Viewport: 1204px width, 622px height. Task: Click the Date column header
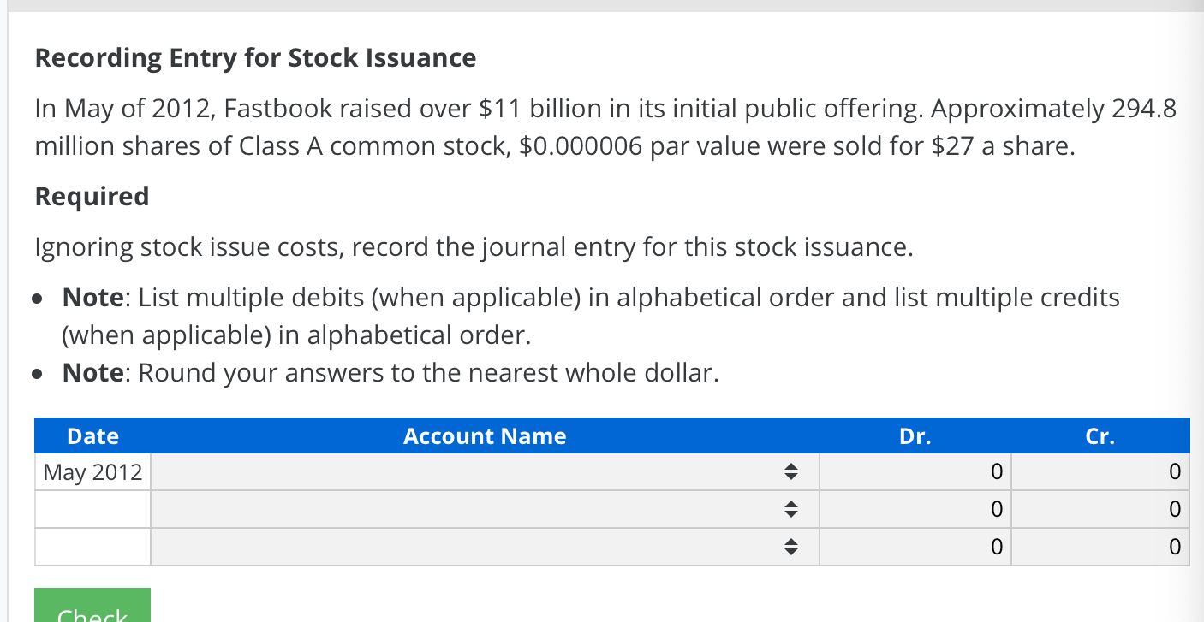92,435
